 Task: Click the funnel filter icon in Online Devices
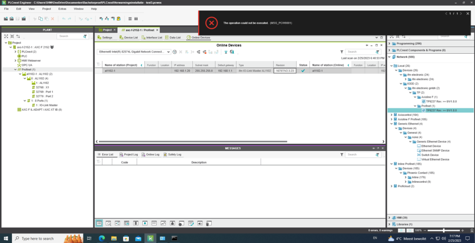[342, 52]
